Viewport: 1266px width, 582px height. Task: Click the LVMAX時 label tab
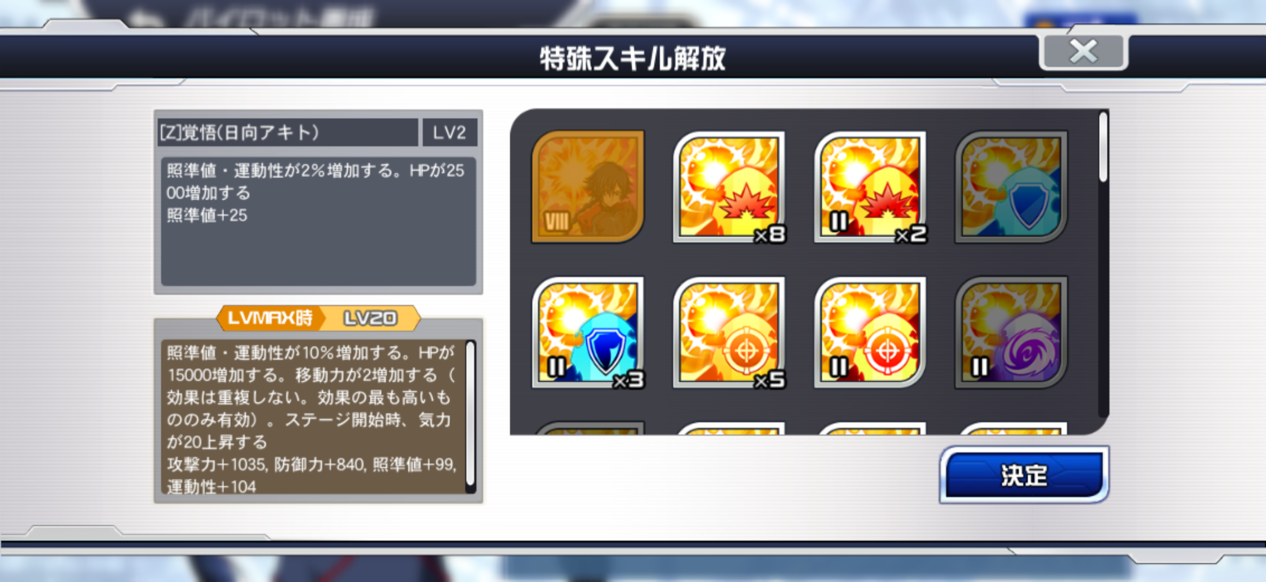tap(270, 318)
